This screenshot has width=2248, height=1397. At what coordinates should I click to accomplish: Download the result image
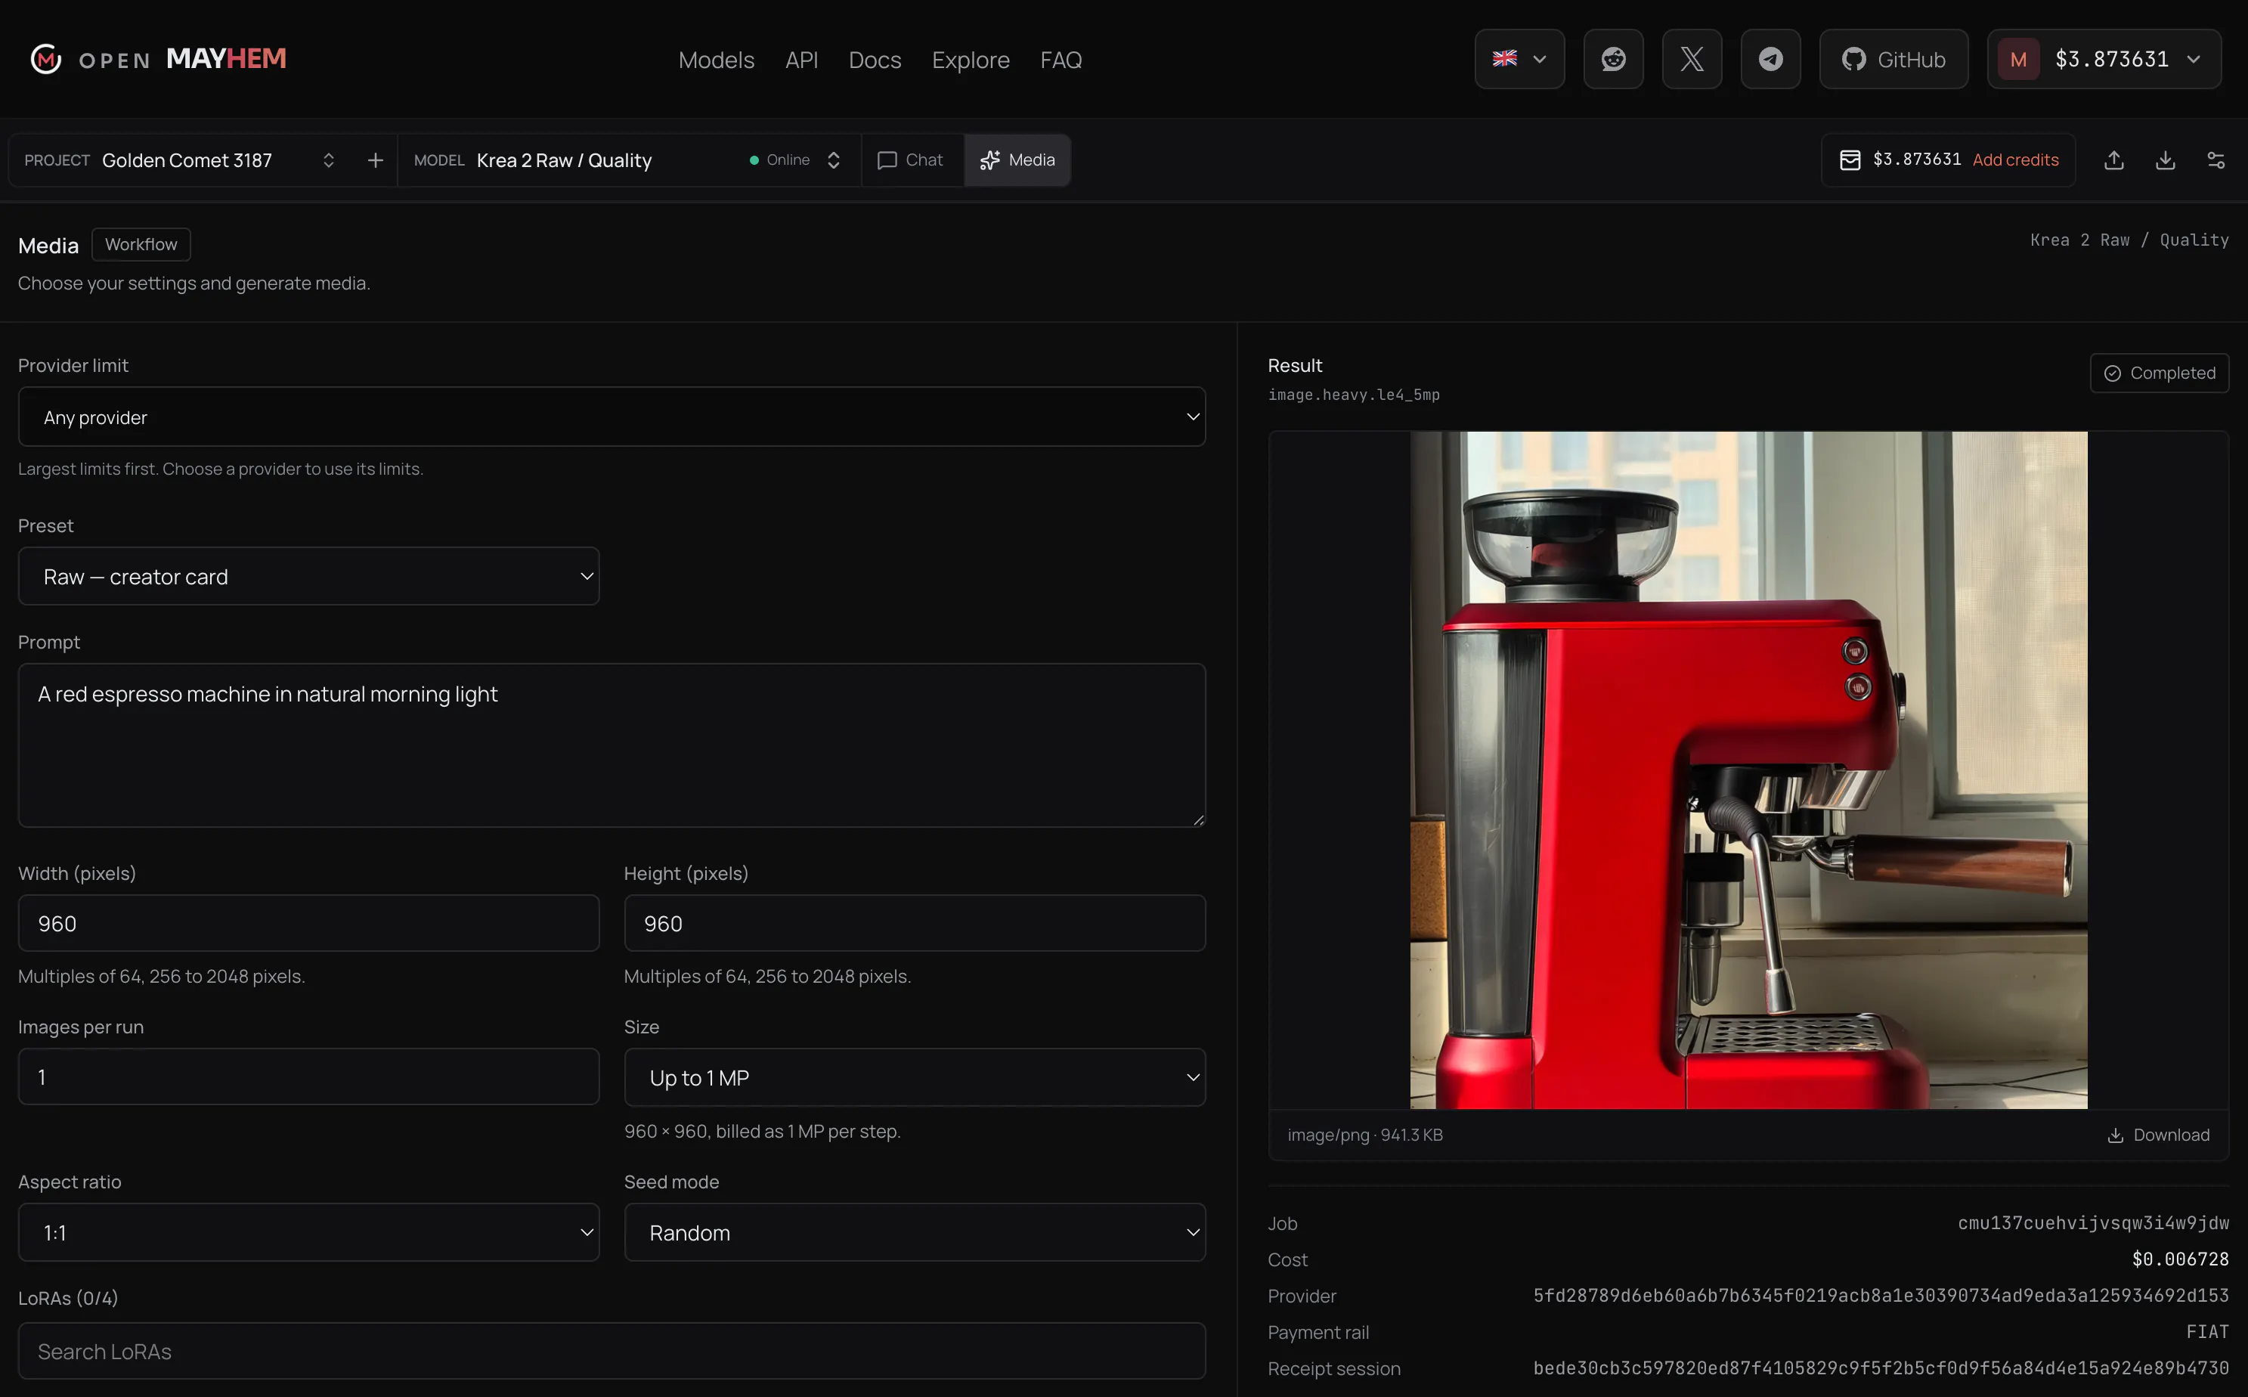pos(2158,1135)
